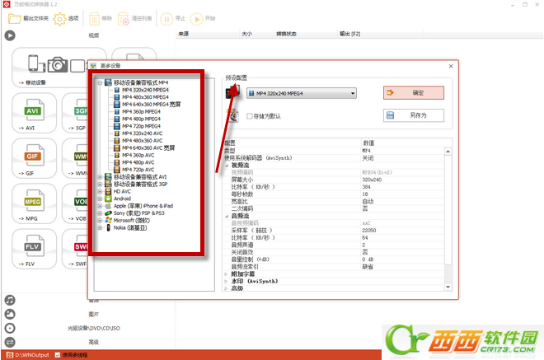Click the Sony PSP icon in tree
This screenshot has height=360, width=544.
108,213
